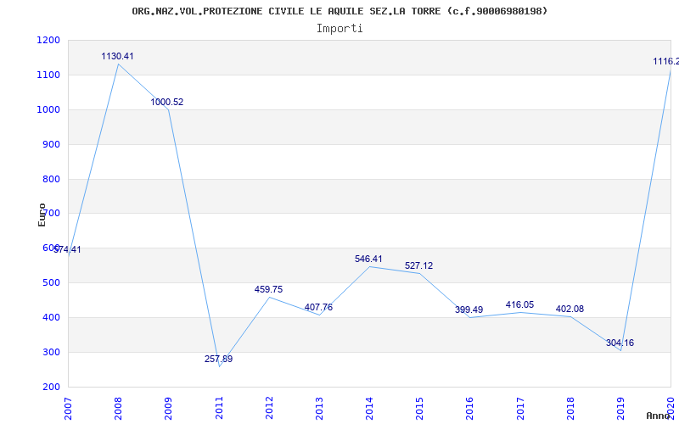
Task: Select the 1000.52 data label
Action: coord(166,102)
